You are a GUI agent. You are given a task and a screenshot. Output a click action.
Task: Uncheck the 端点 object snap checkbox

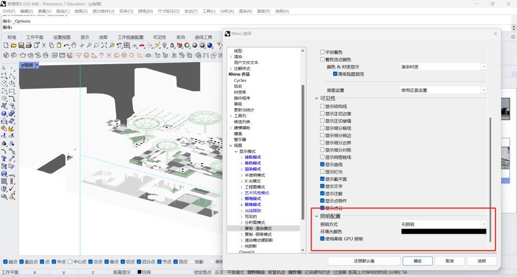coord(5,262)
